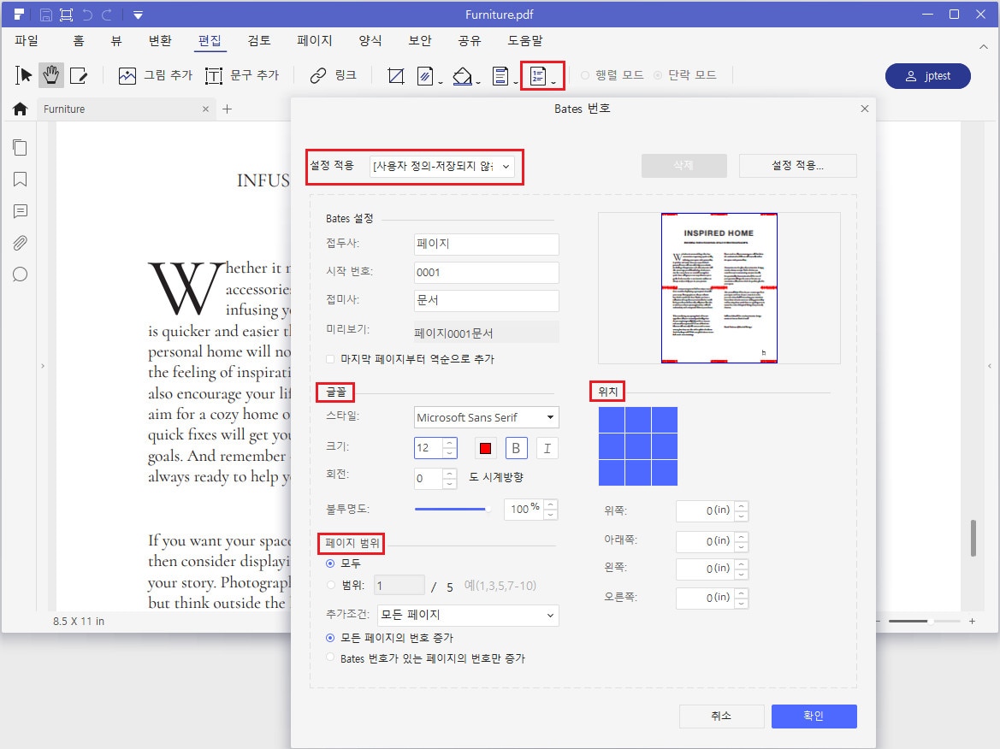Confirm with the 확인 button
Viewport: 1000px width, 749px height.
(814, 716)
